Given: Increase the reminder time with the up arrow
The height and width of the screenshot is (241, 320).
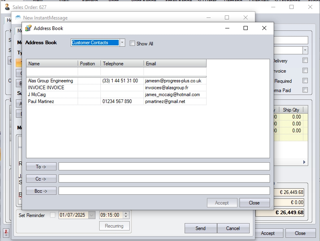Looking at the screenshot, I should coord(125,213).
